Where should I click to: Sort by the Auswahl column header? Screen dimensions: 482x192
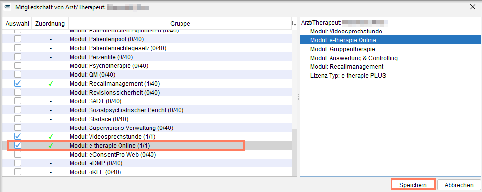point(17,23)
